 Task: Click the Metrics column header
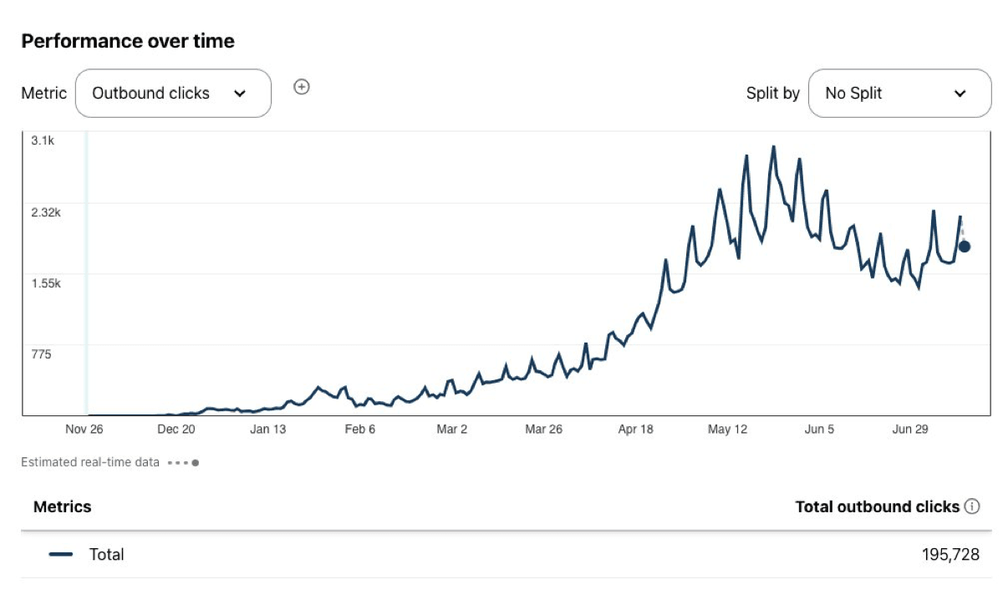61,506
